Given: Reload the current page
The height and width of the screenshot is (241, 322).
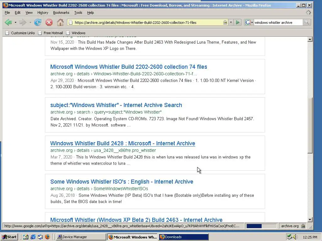Looking at the screenshot, I should 38,22.
